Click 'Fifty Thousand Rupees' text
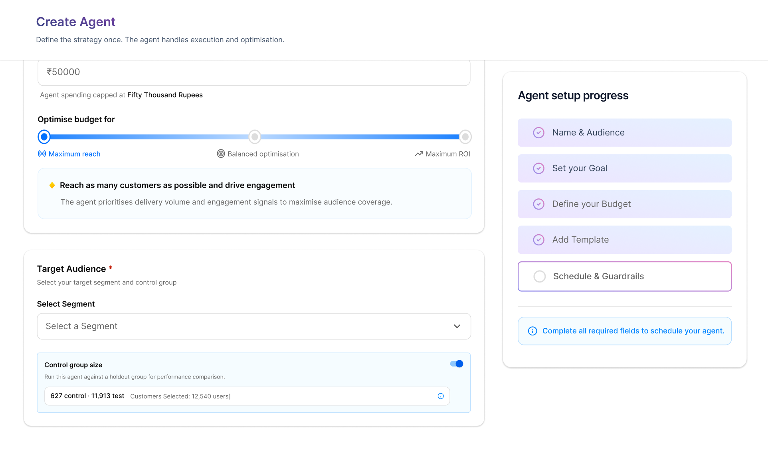Image resolution: width=768 pixels, height=451 pixels. pyautogui.click(x=165, y=95)
